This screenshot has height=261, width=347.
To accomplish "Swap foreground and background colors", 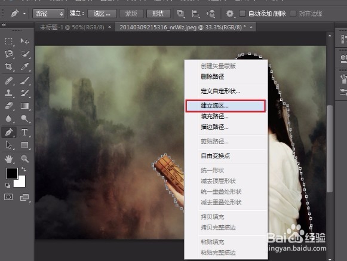I will [23, 170].
